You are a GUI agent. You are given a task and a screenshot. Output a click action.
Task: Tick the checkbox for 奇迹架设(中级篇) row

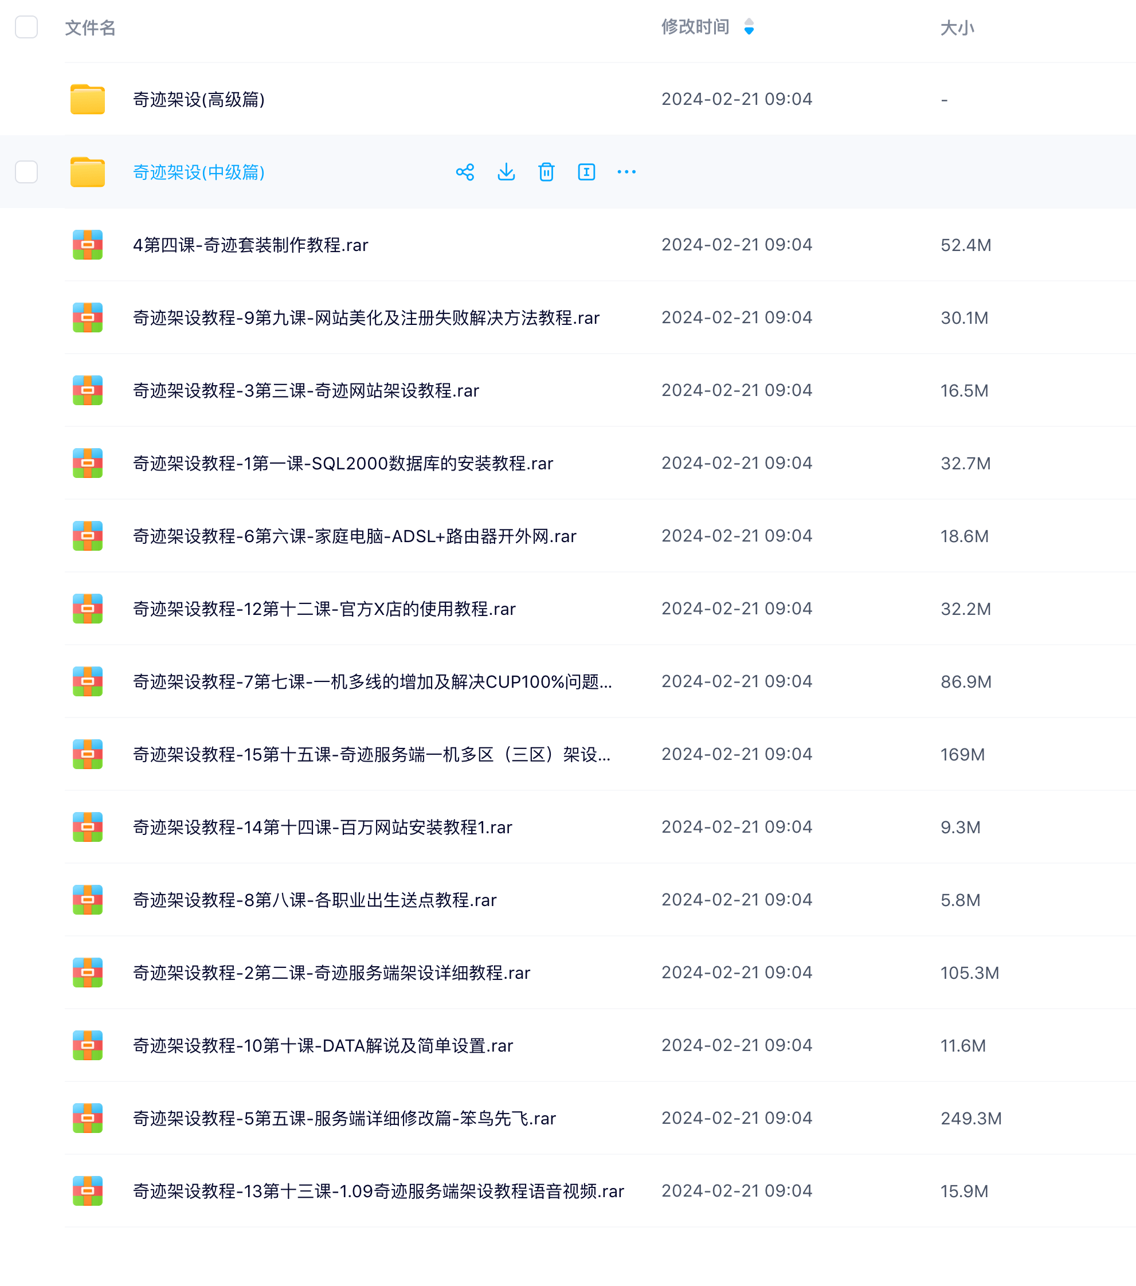coord(26,172)
